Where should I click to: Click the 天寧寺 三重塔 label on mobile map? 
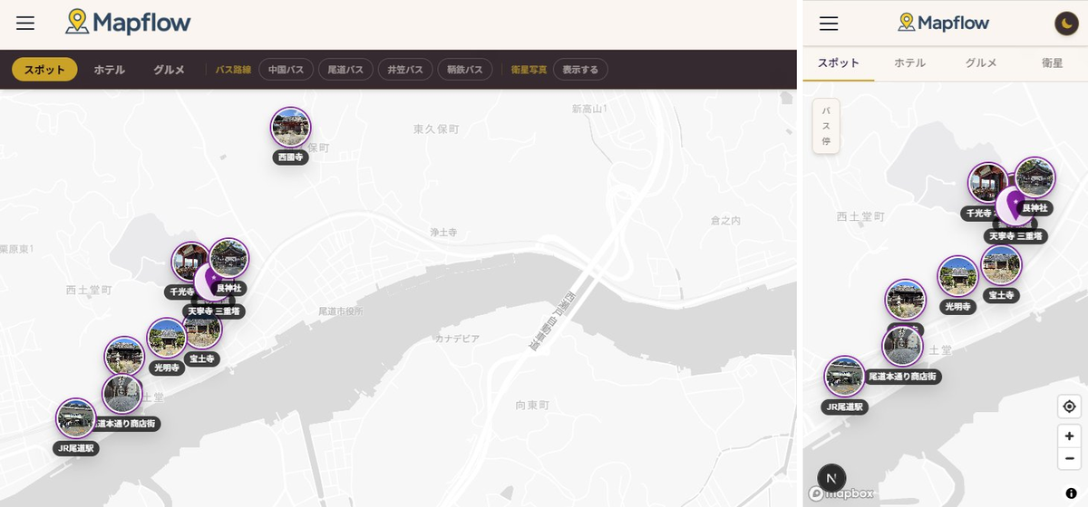pyautogui.click(x=1015, y=236)
